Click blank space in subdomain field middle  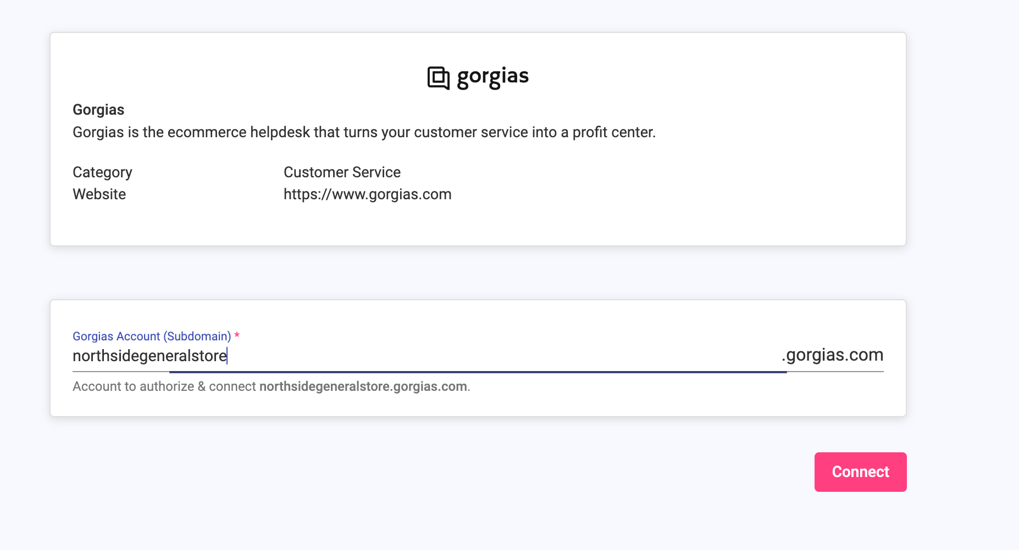point(495,356)
